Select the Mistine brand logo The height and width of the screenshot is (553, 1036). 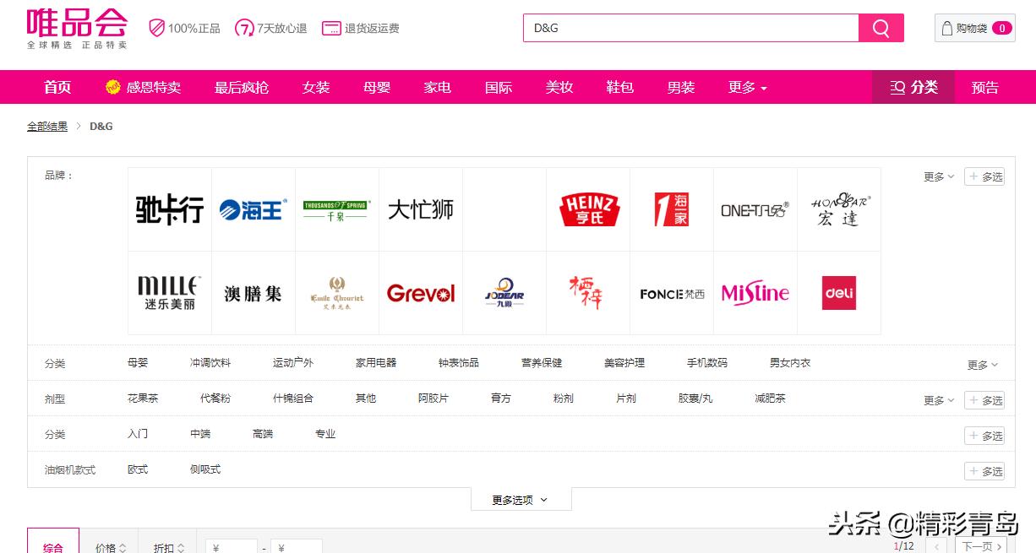click(755, 293)
